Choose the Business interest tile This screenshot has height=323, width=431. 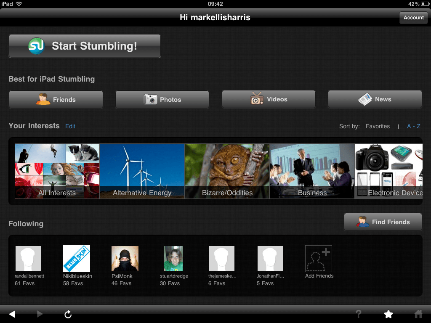(312, 171)
